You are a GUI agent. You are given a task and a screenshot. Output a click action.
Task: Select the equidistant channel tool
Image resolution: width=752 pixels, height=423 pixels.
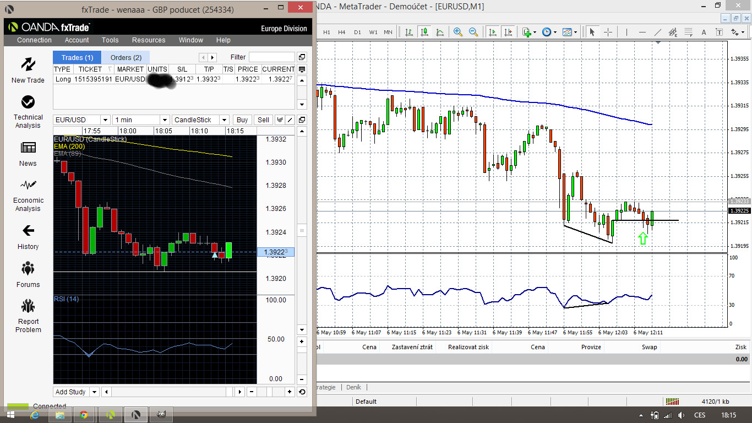click(x=673, y=32)
